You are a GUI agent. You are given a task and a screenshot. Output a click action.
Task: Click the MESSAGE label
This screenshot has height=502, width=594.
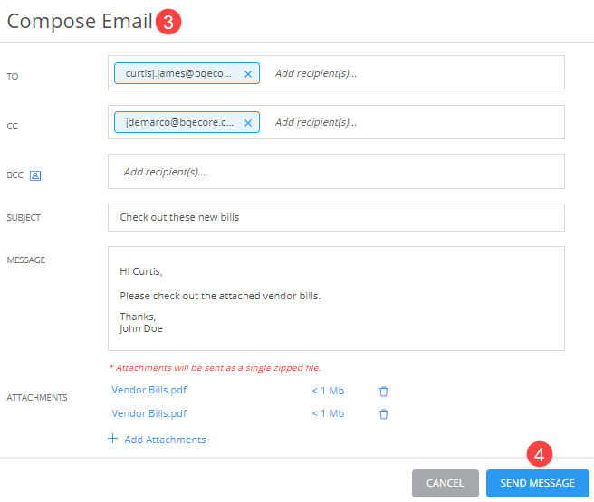(26, 260)
